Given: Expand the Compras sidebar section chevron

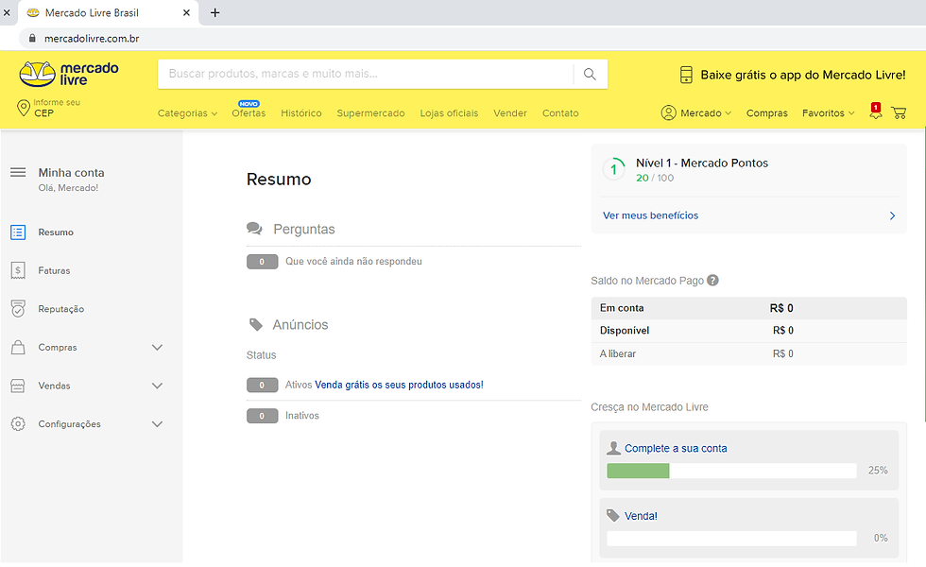Looking at the screenshot, I should 157,348.
